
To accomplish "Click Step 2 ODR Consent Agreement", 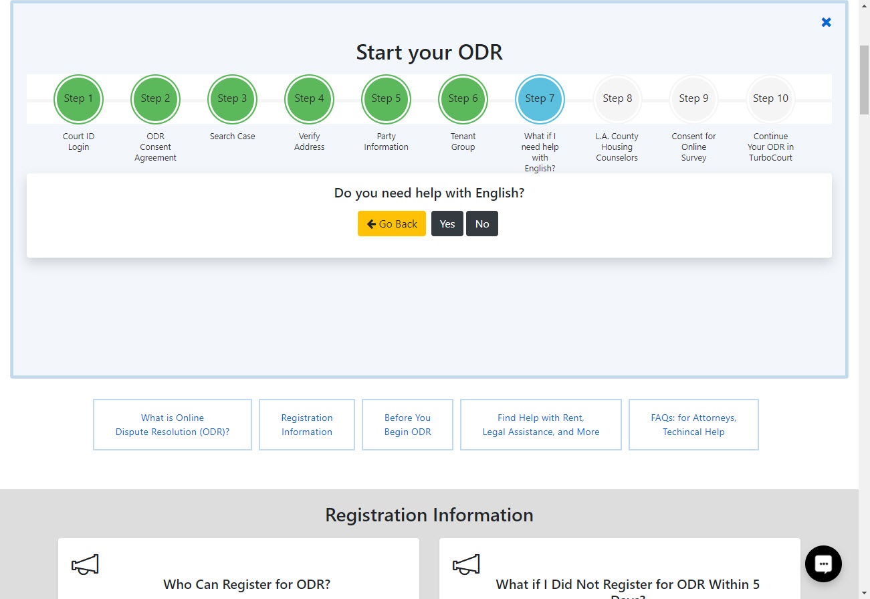I will click(x=155, y=98).
